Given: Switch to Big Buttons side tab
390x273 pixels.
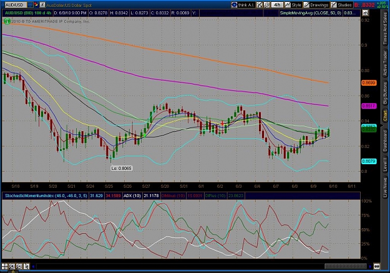Looking at the screenshot, I should [x=385, y=93].
